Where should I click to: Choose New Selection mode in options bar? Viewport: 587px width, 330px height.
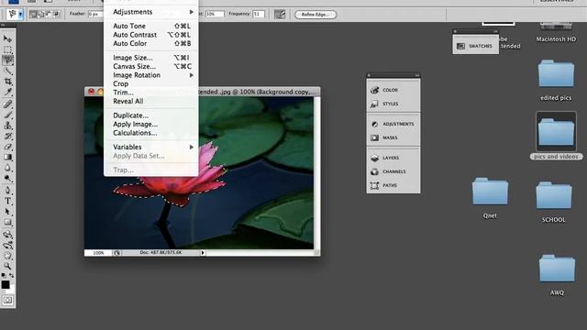33,15
